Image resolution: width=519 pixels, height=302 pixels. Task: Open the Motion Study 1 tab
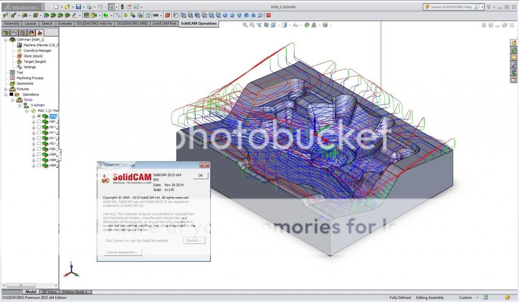[75, 292]
